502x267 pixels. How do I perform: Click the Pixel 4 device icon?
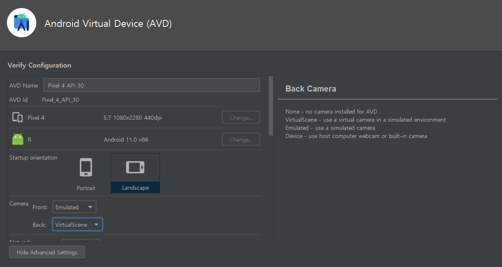(x=18, y=117)
